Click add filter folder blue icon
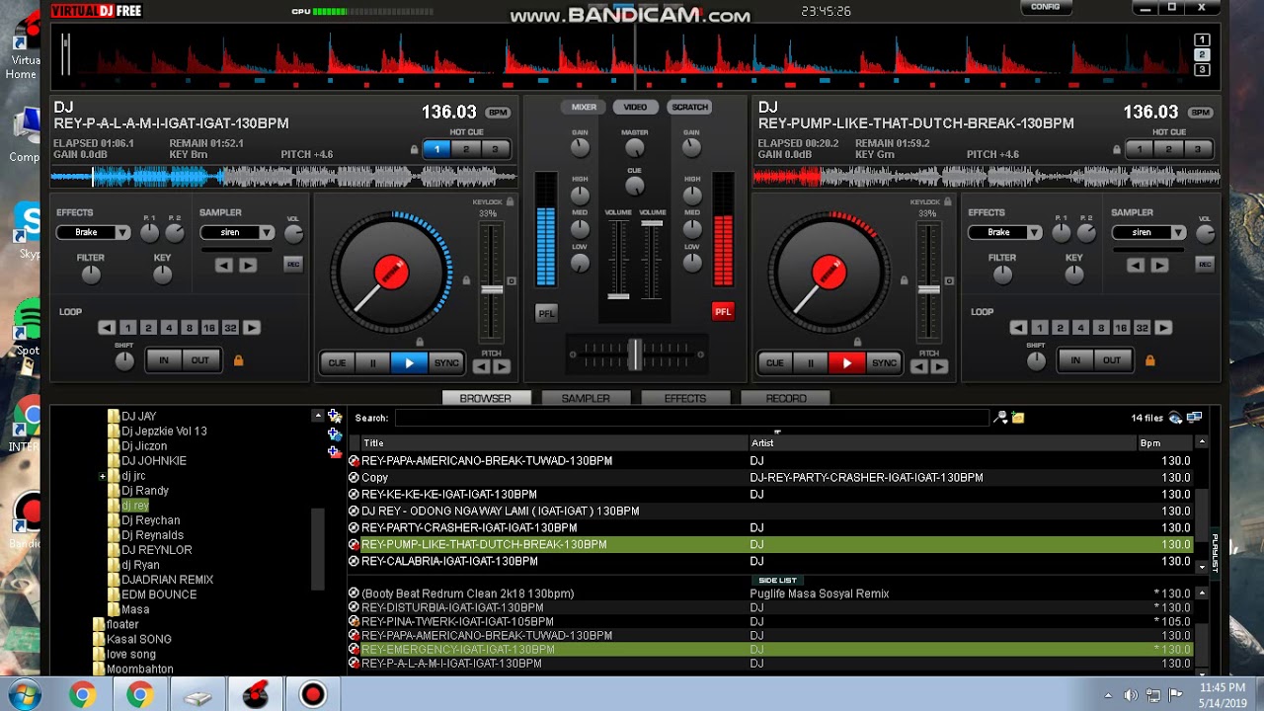The height and width of the screenshot is (711, 1264). pyautogui.click(x=335, y=434)
